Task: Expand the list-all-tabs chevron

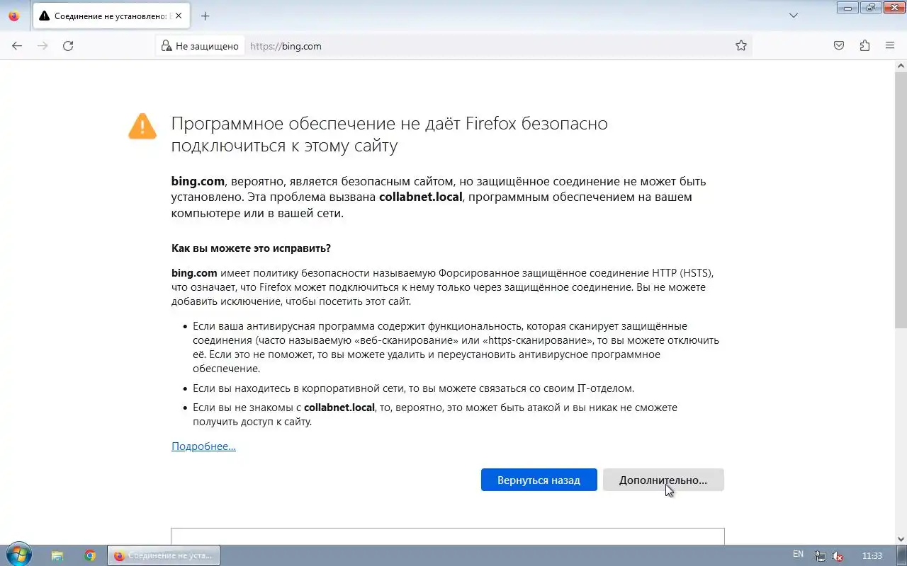Action: pyautogui.click(x=794, y=16)
